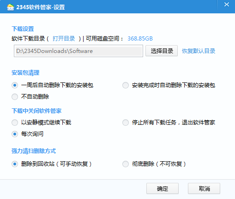235x199 pixels.
Task: Click the 安装包清理 section heading
Action: (x=25, y=73)
